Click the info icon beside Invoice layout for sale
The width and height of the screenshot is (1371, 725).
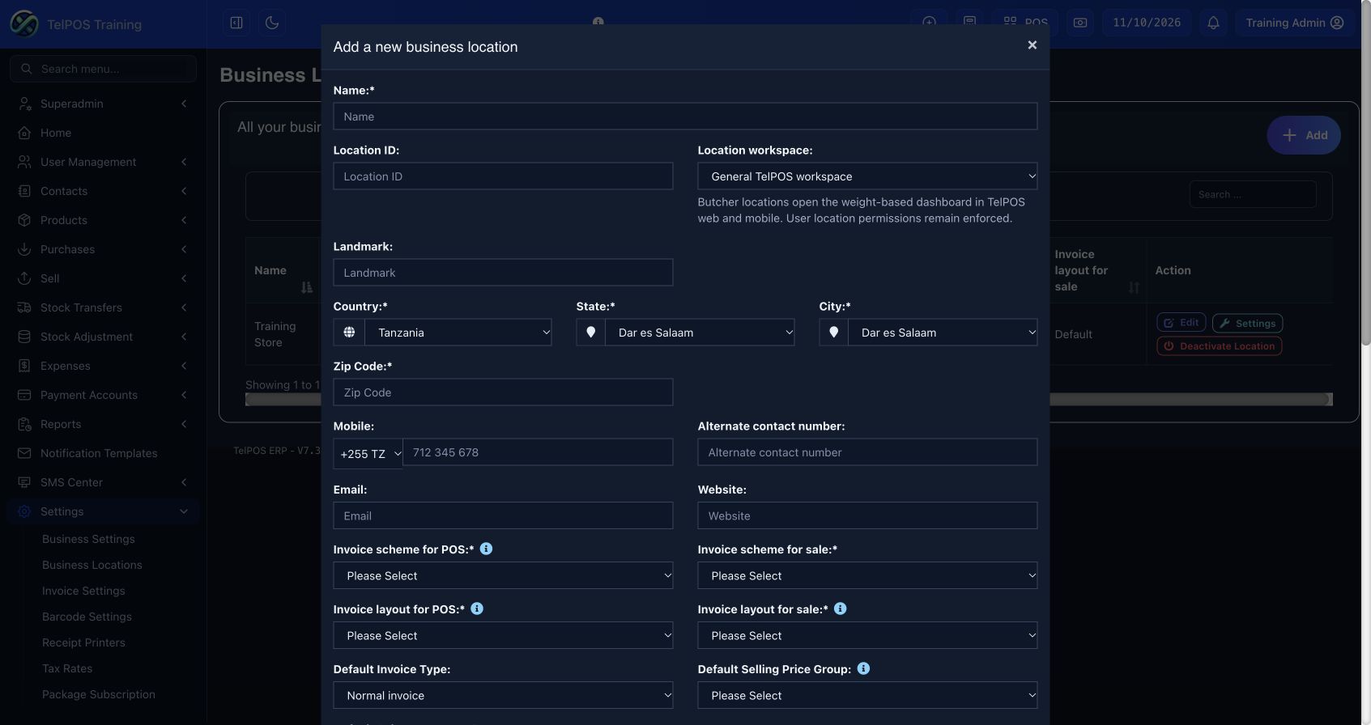pyautogui.click(x=841, y=608)
